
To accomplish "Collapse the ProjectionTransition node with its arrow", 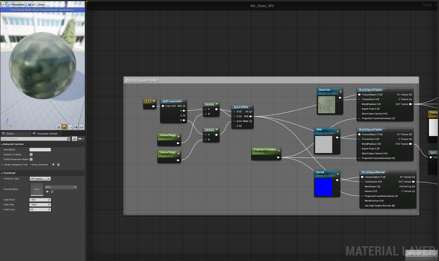I will [x=279, y=151].
